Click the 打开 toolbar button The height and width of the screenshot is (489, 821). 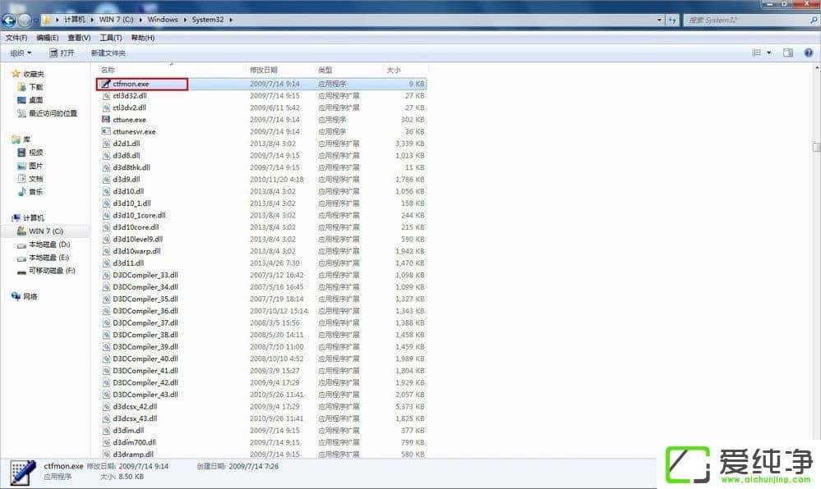tap(62, 53)
